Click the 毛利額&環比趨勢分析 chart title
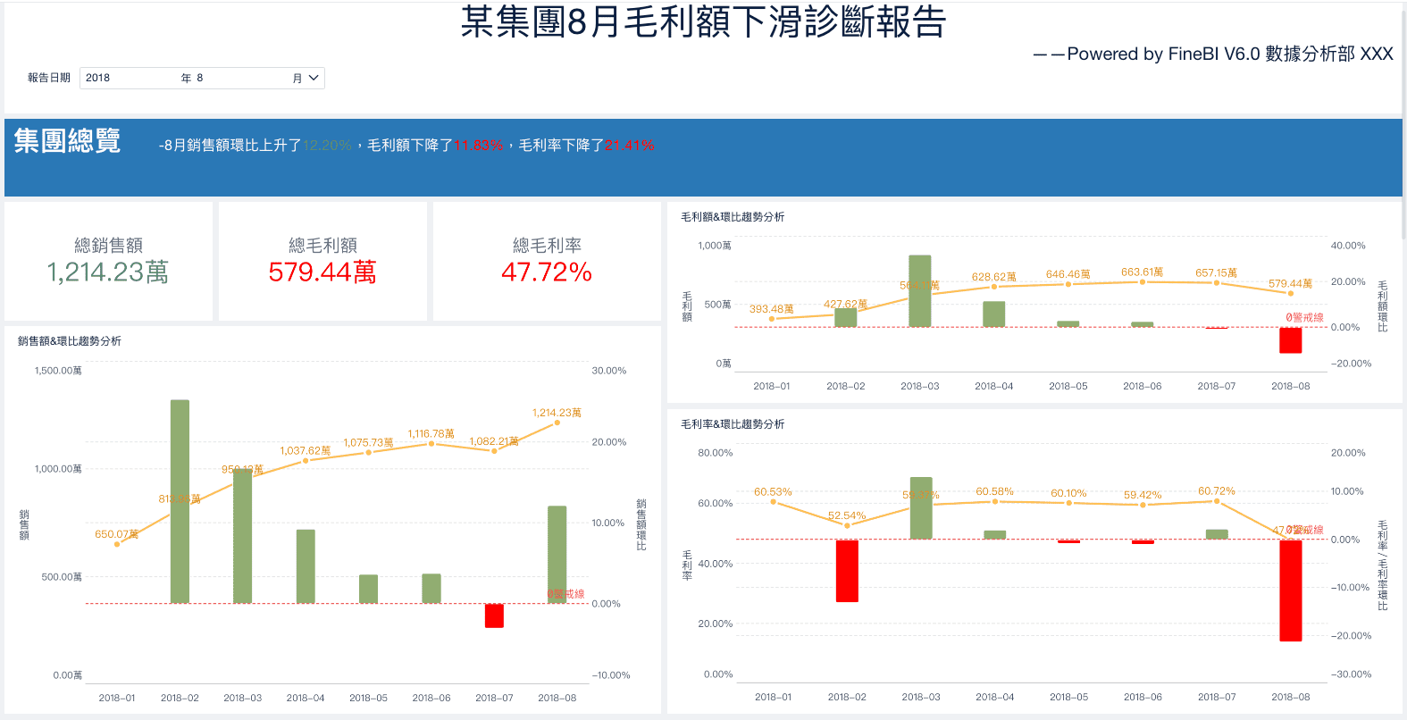Image resolution: width=1407 pixels, height=720 pixels. (733, 217)
